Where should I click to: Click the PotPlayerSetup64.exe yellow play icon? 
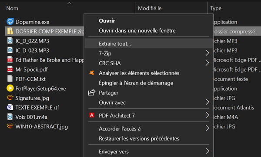click(x=10, y=88)
